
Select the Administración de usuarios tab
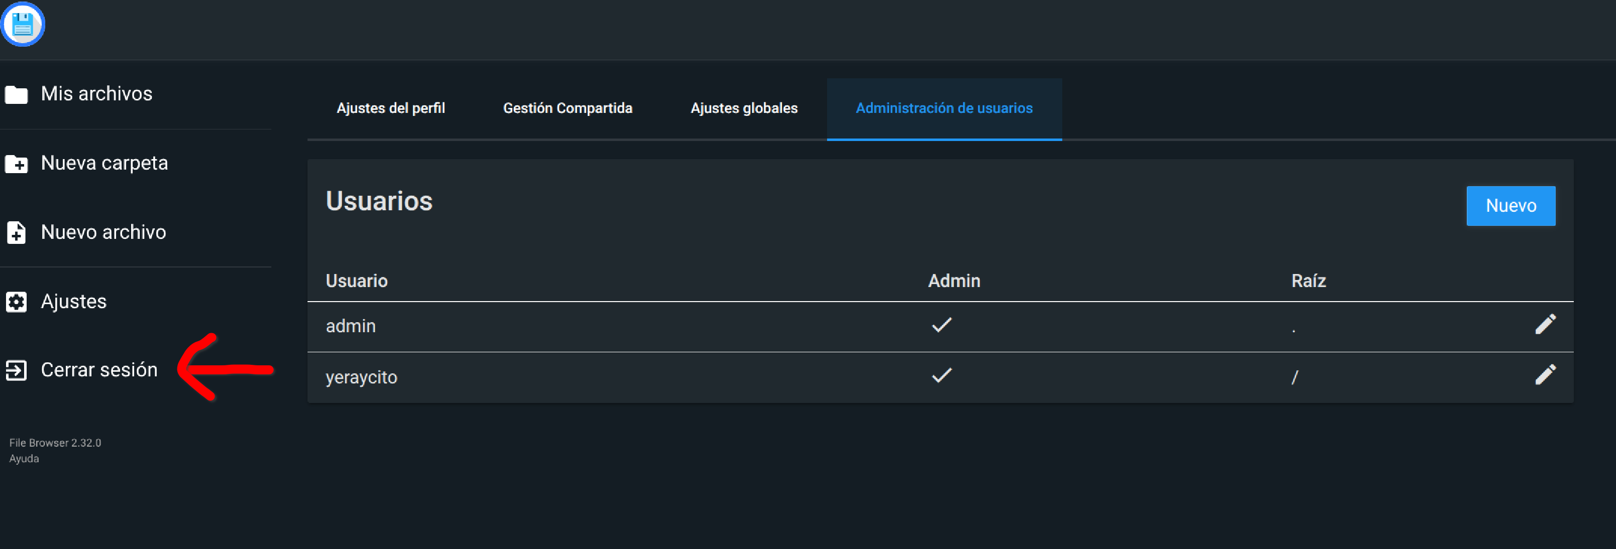(944, 108)
